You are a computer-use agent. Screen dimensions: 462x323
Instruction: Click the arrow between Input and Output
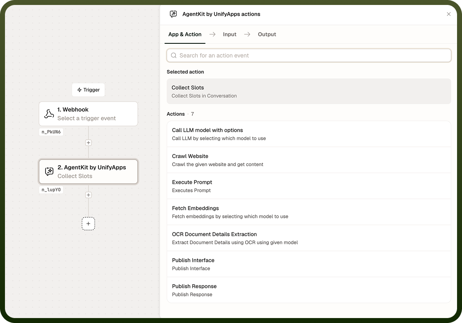point(247,34)
